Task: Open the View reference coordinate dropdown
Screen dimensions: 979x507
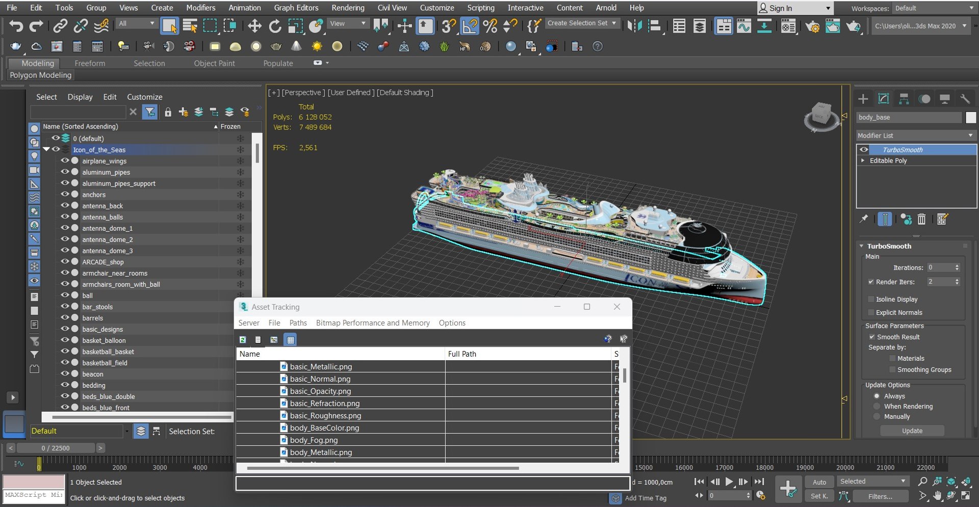Action: point(348,23)
